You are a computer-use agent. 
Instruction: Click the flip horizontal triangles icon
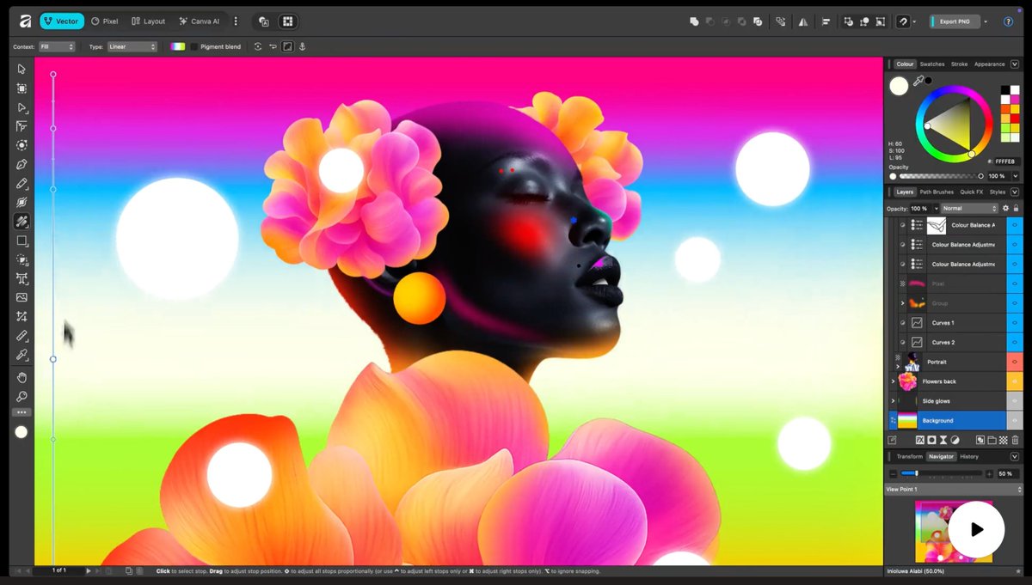tap(804, 21)
